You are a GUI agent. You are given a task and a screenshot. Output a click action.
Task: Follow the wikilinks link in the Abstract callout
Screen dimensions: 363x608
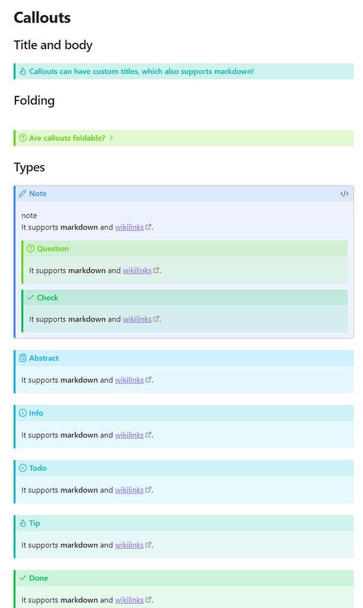pyautogui.click(x=129, y=380)
